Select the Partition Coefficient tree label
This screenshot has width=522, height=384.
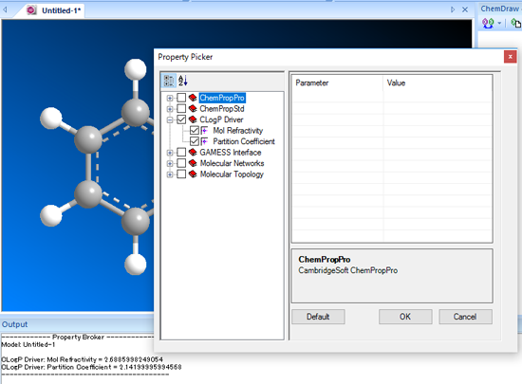coord(244,141)
